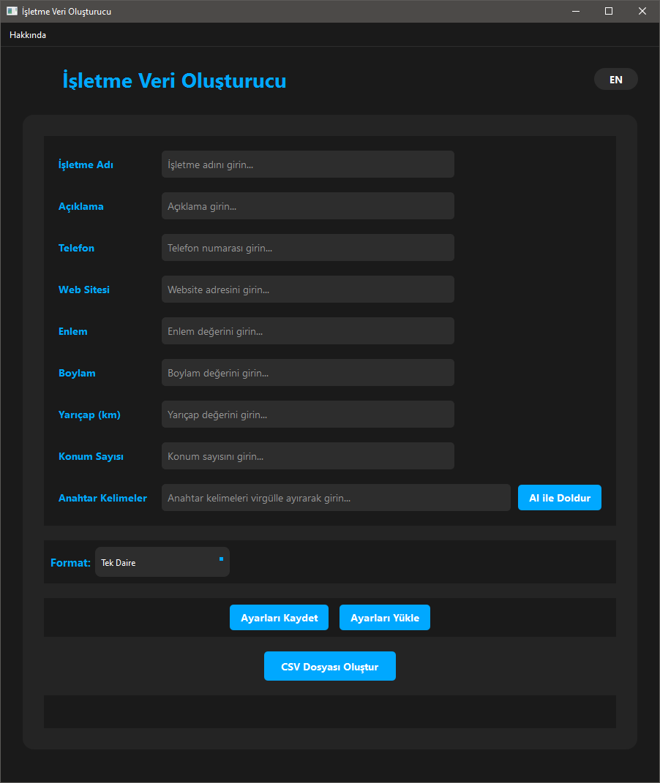Click the Web Sitesi address field
Viewport: 660px width, 783px height.
(307, 290)
